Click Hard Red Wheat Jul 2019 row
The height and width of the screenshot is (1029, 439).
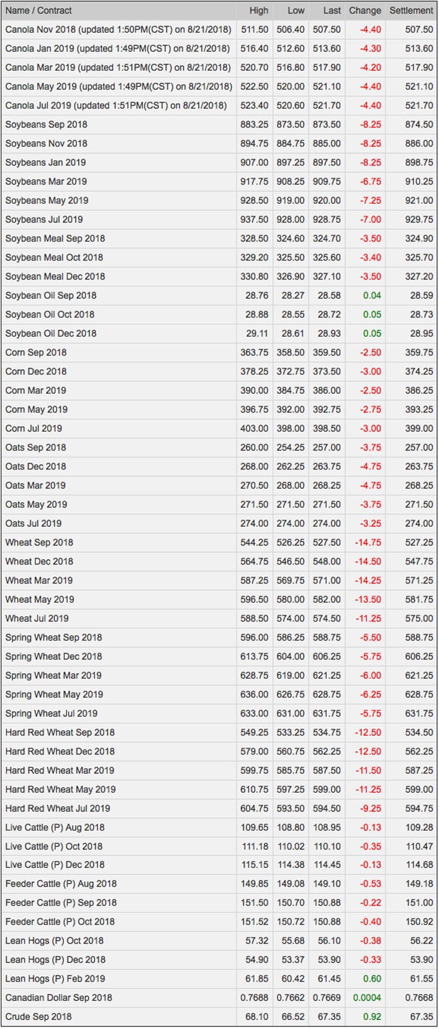pos(219,808)
